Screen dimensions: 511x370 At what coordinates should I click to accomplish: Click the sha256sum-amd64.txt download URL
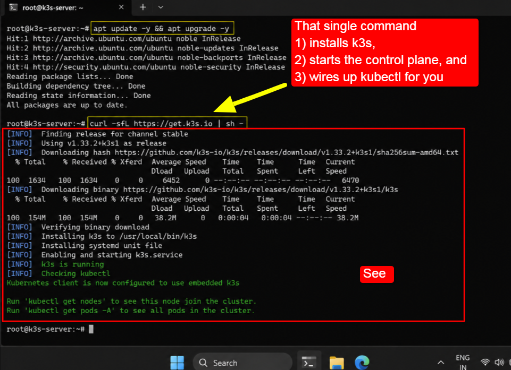click(287, 152)
